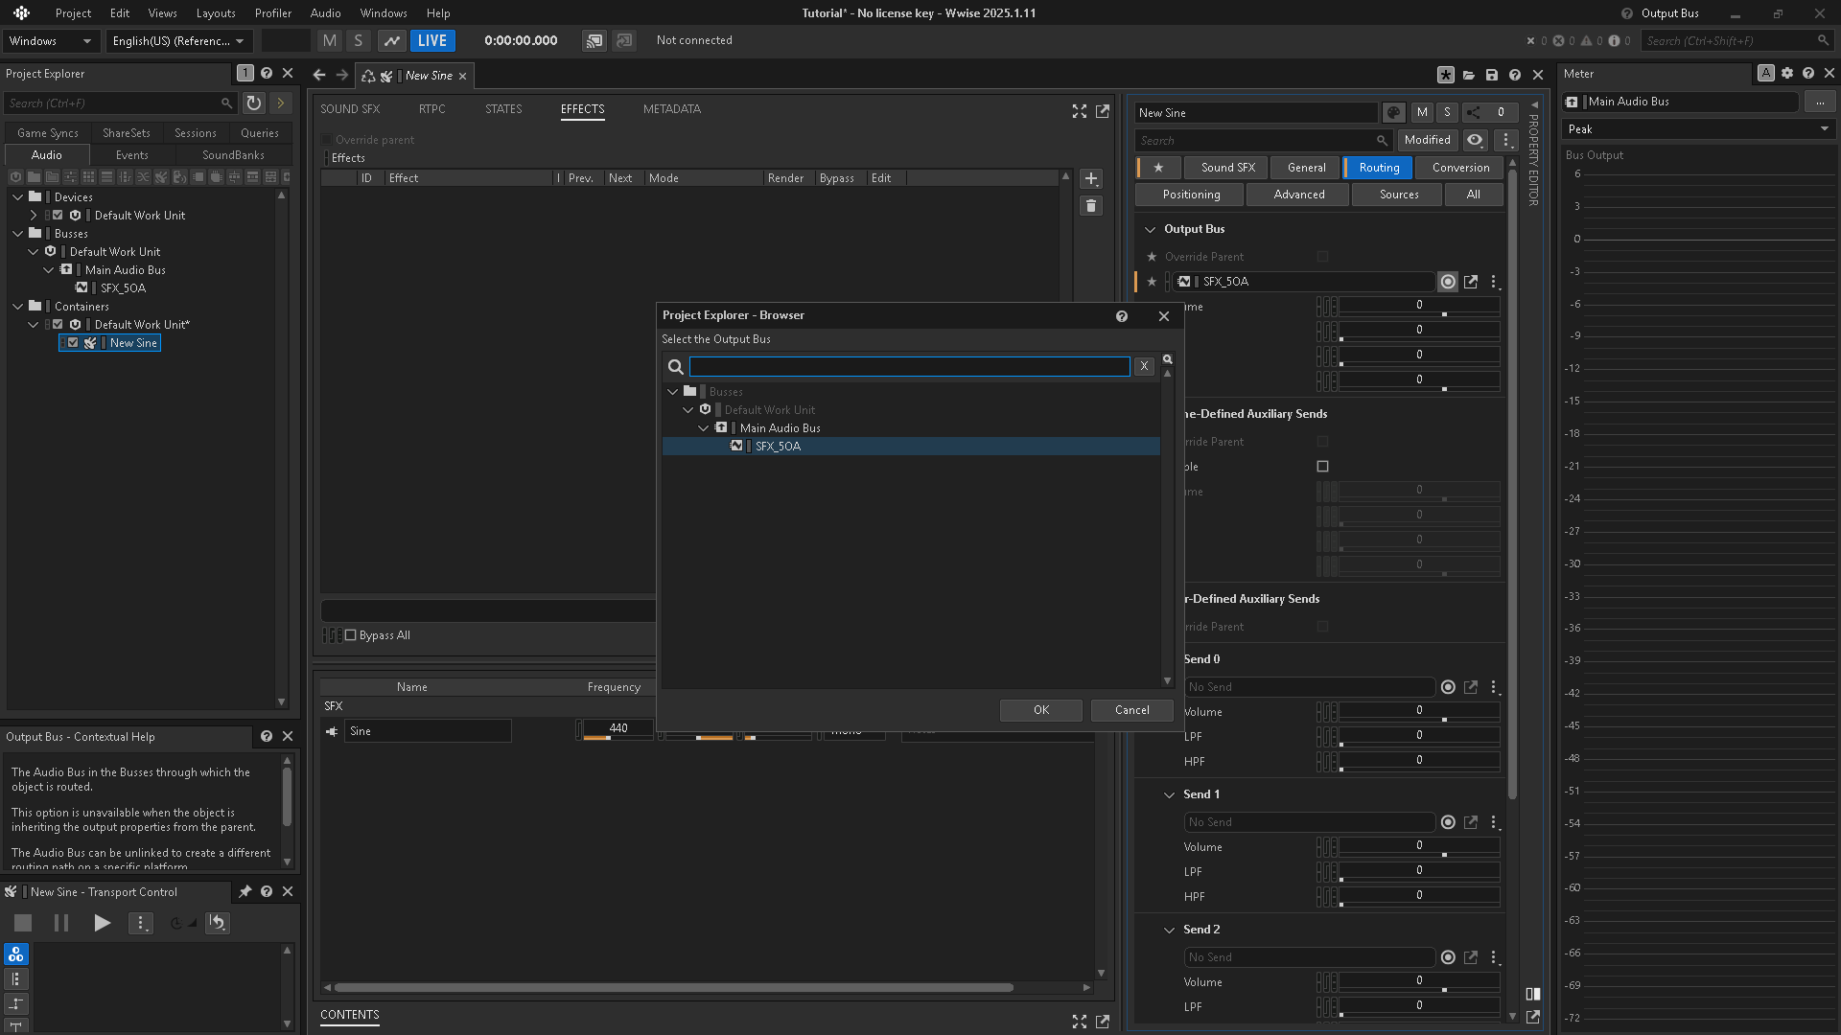This screenshot has height=1035, width=1841.
Task: Open the Profiler menu
Action: point(273,12)
